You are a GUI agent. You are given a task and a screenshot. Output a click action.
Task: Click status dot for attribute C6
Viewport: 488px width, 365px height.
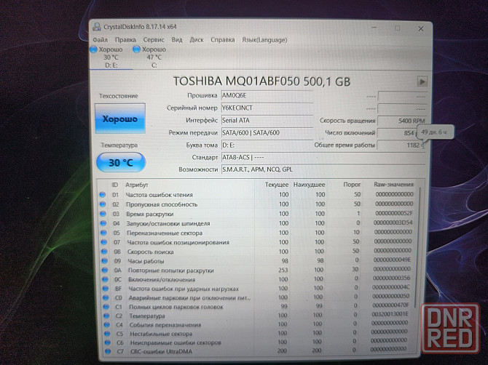[108, 342]
